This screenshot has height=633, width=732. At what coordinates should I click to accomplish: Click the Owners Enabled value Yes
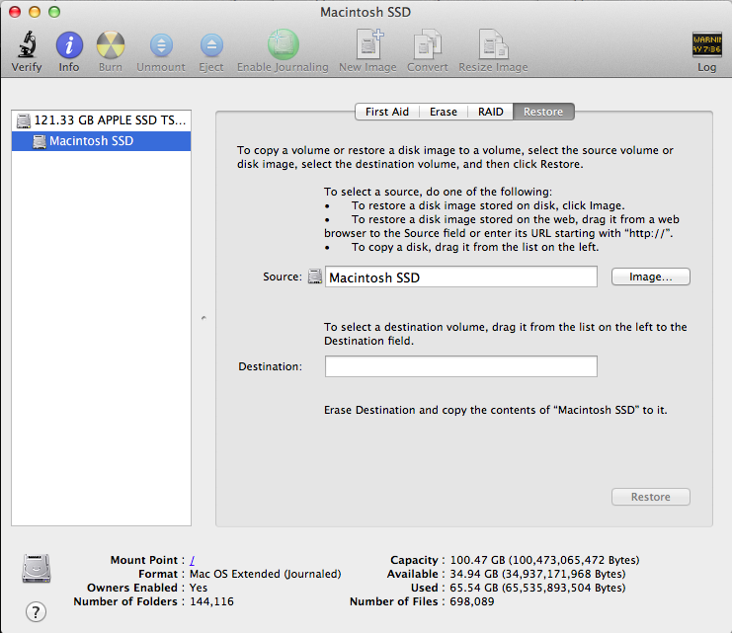199,588
